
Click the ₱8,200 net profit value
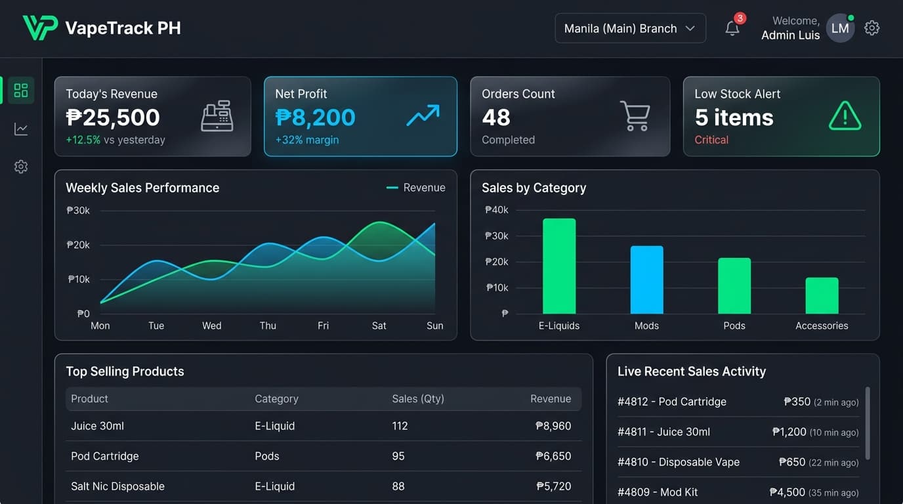[x=316, y=117]
